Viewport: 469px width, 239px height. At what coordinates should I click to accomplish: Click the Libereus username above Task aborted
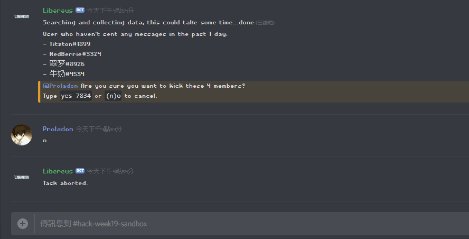click(58, 171)
